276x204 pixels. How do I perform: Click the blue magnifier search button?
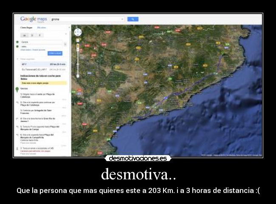point(133,19)
